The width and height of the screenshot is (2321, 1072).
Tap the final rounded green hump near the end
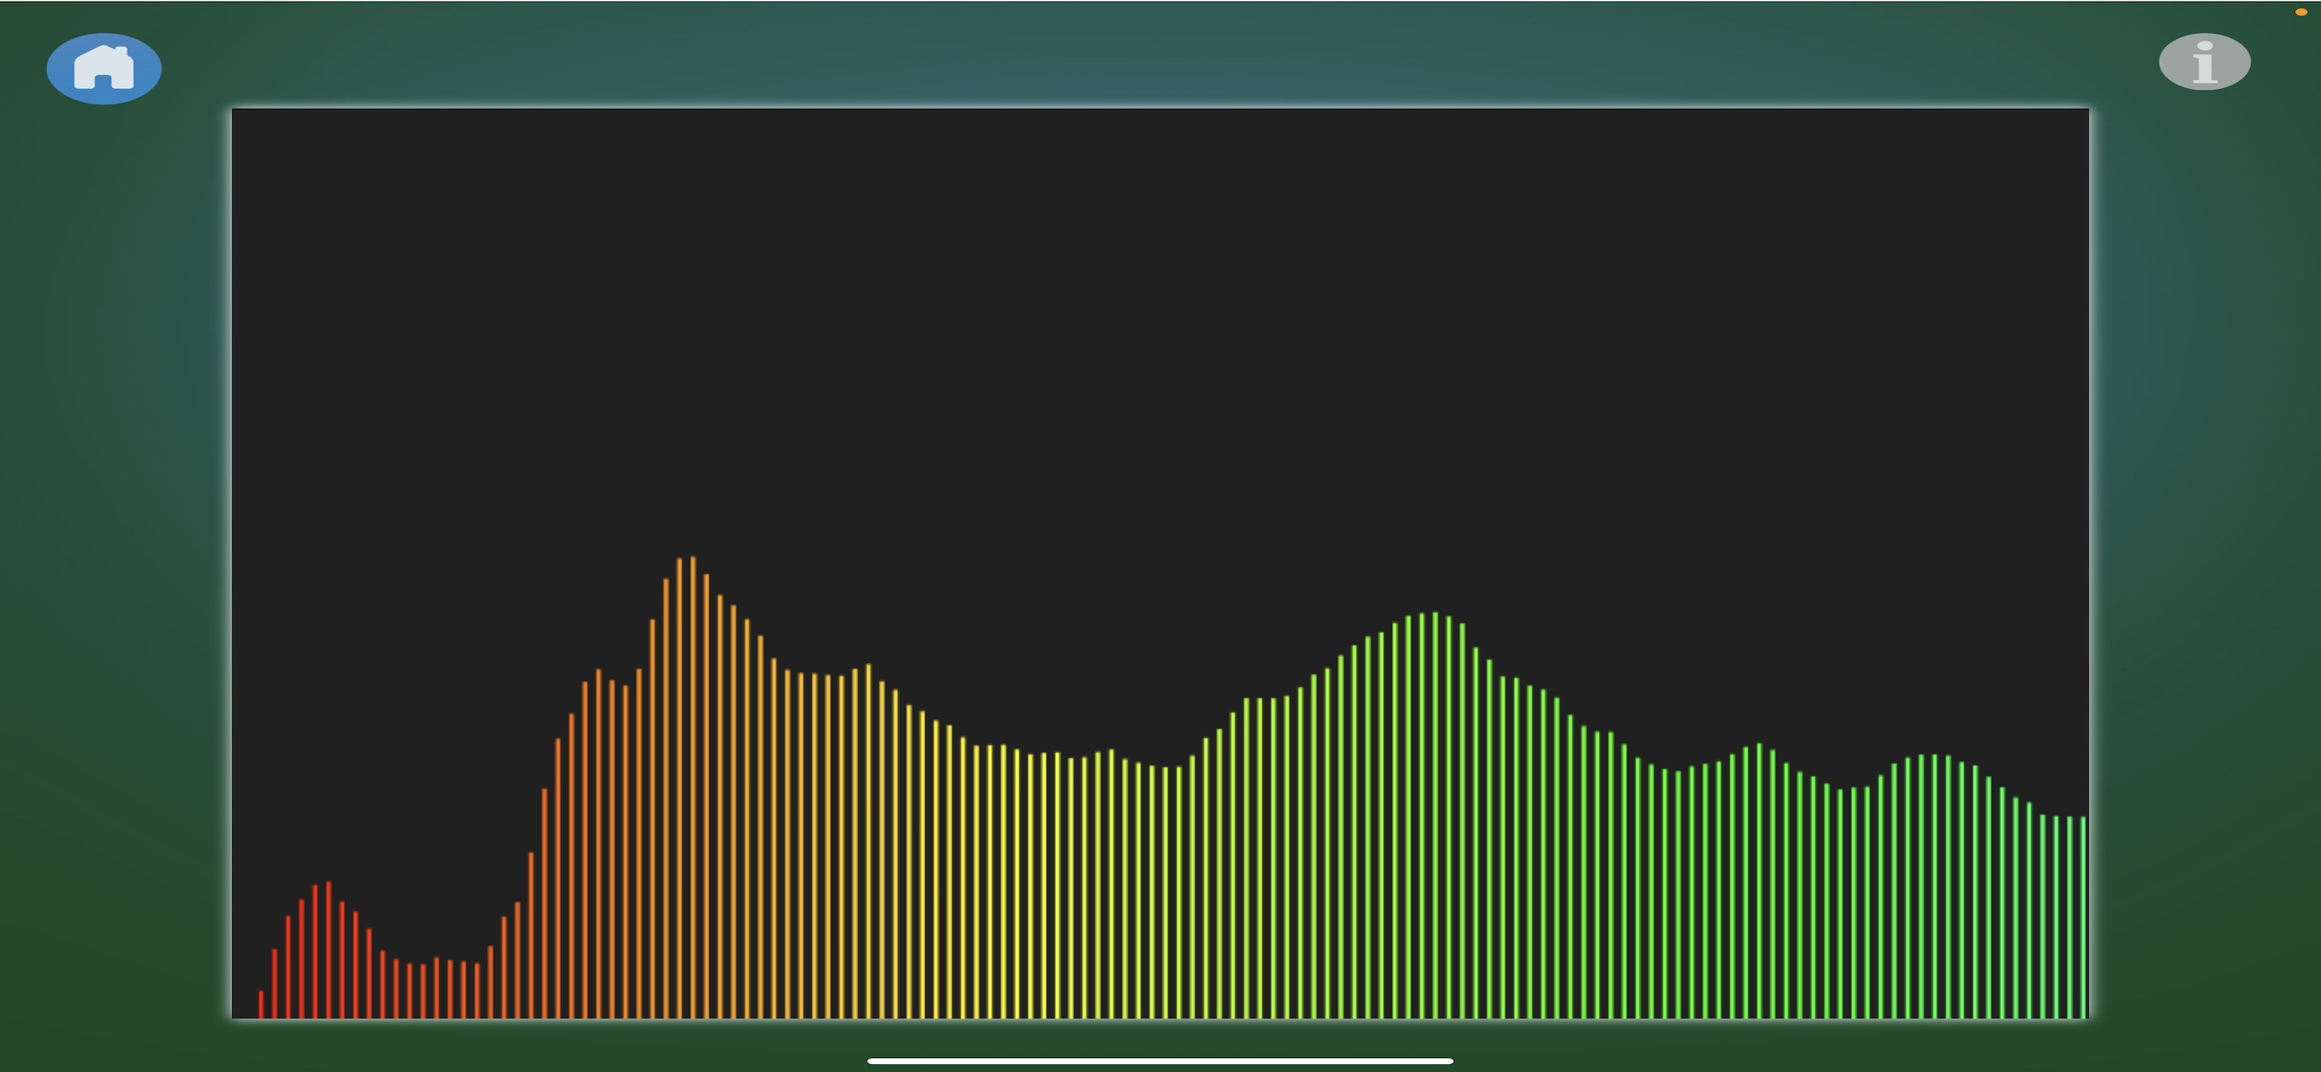tap(1933, 886)
